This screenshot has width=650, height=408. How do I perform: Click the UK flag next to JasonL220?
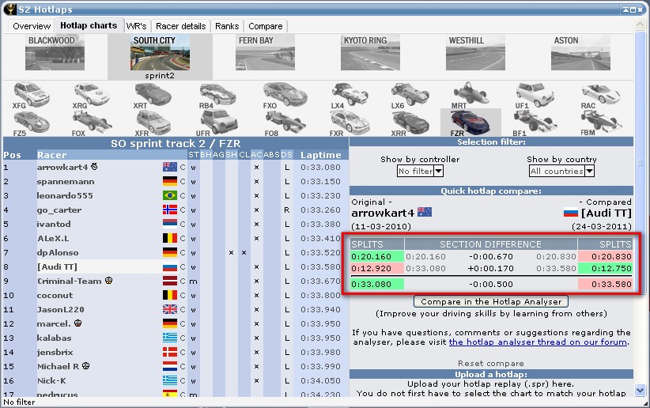tap(169, 309)
